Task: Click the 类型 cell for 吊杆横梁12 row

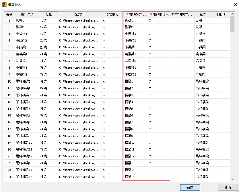Action: point(48,156)
